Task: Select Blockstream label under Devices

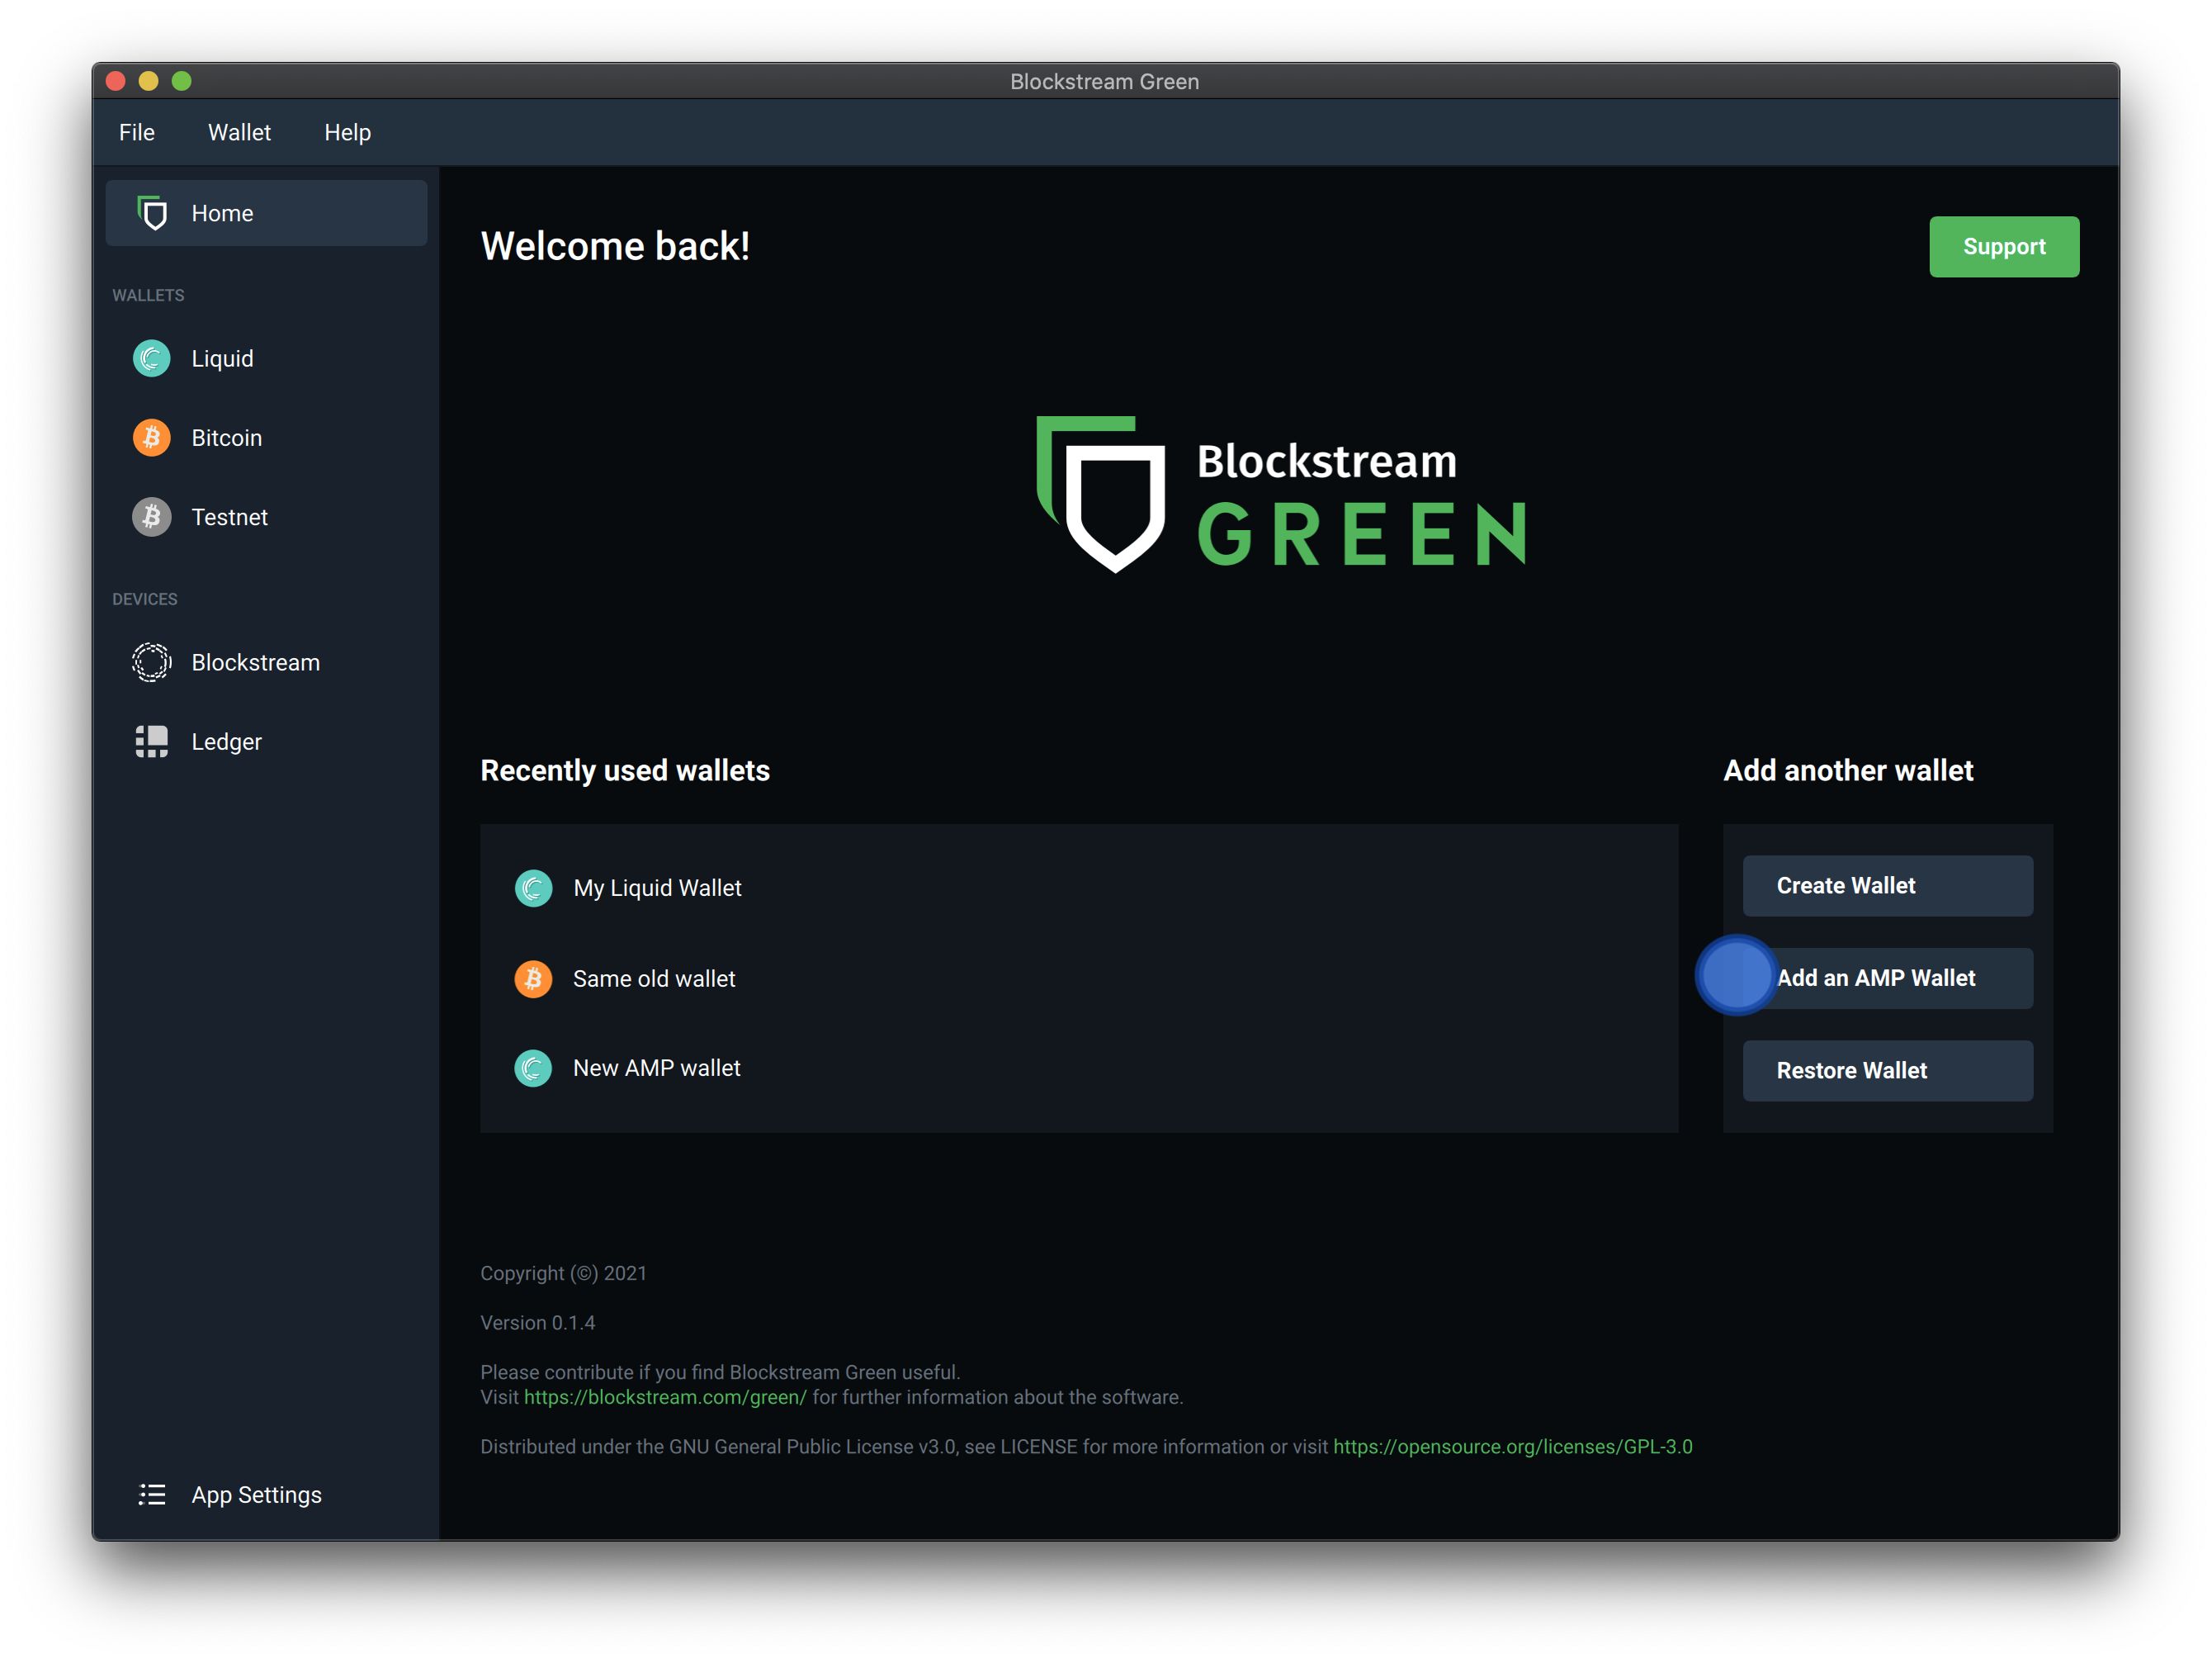Action: tap(256, 662)
